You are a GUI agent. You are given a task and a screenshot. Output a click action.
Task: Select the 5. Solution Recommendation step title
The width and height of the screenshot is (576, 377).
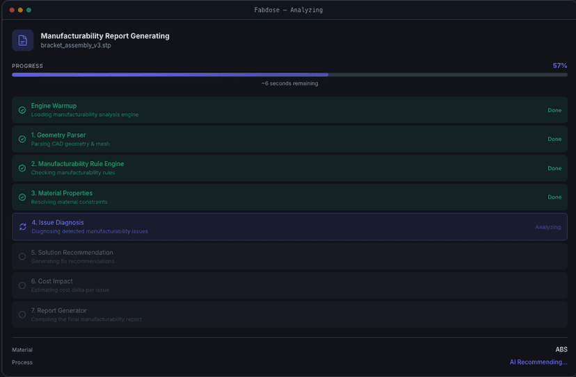(x=72, y=252)
